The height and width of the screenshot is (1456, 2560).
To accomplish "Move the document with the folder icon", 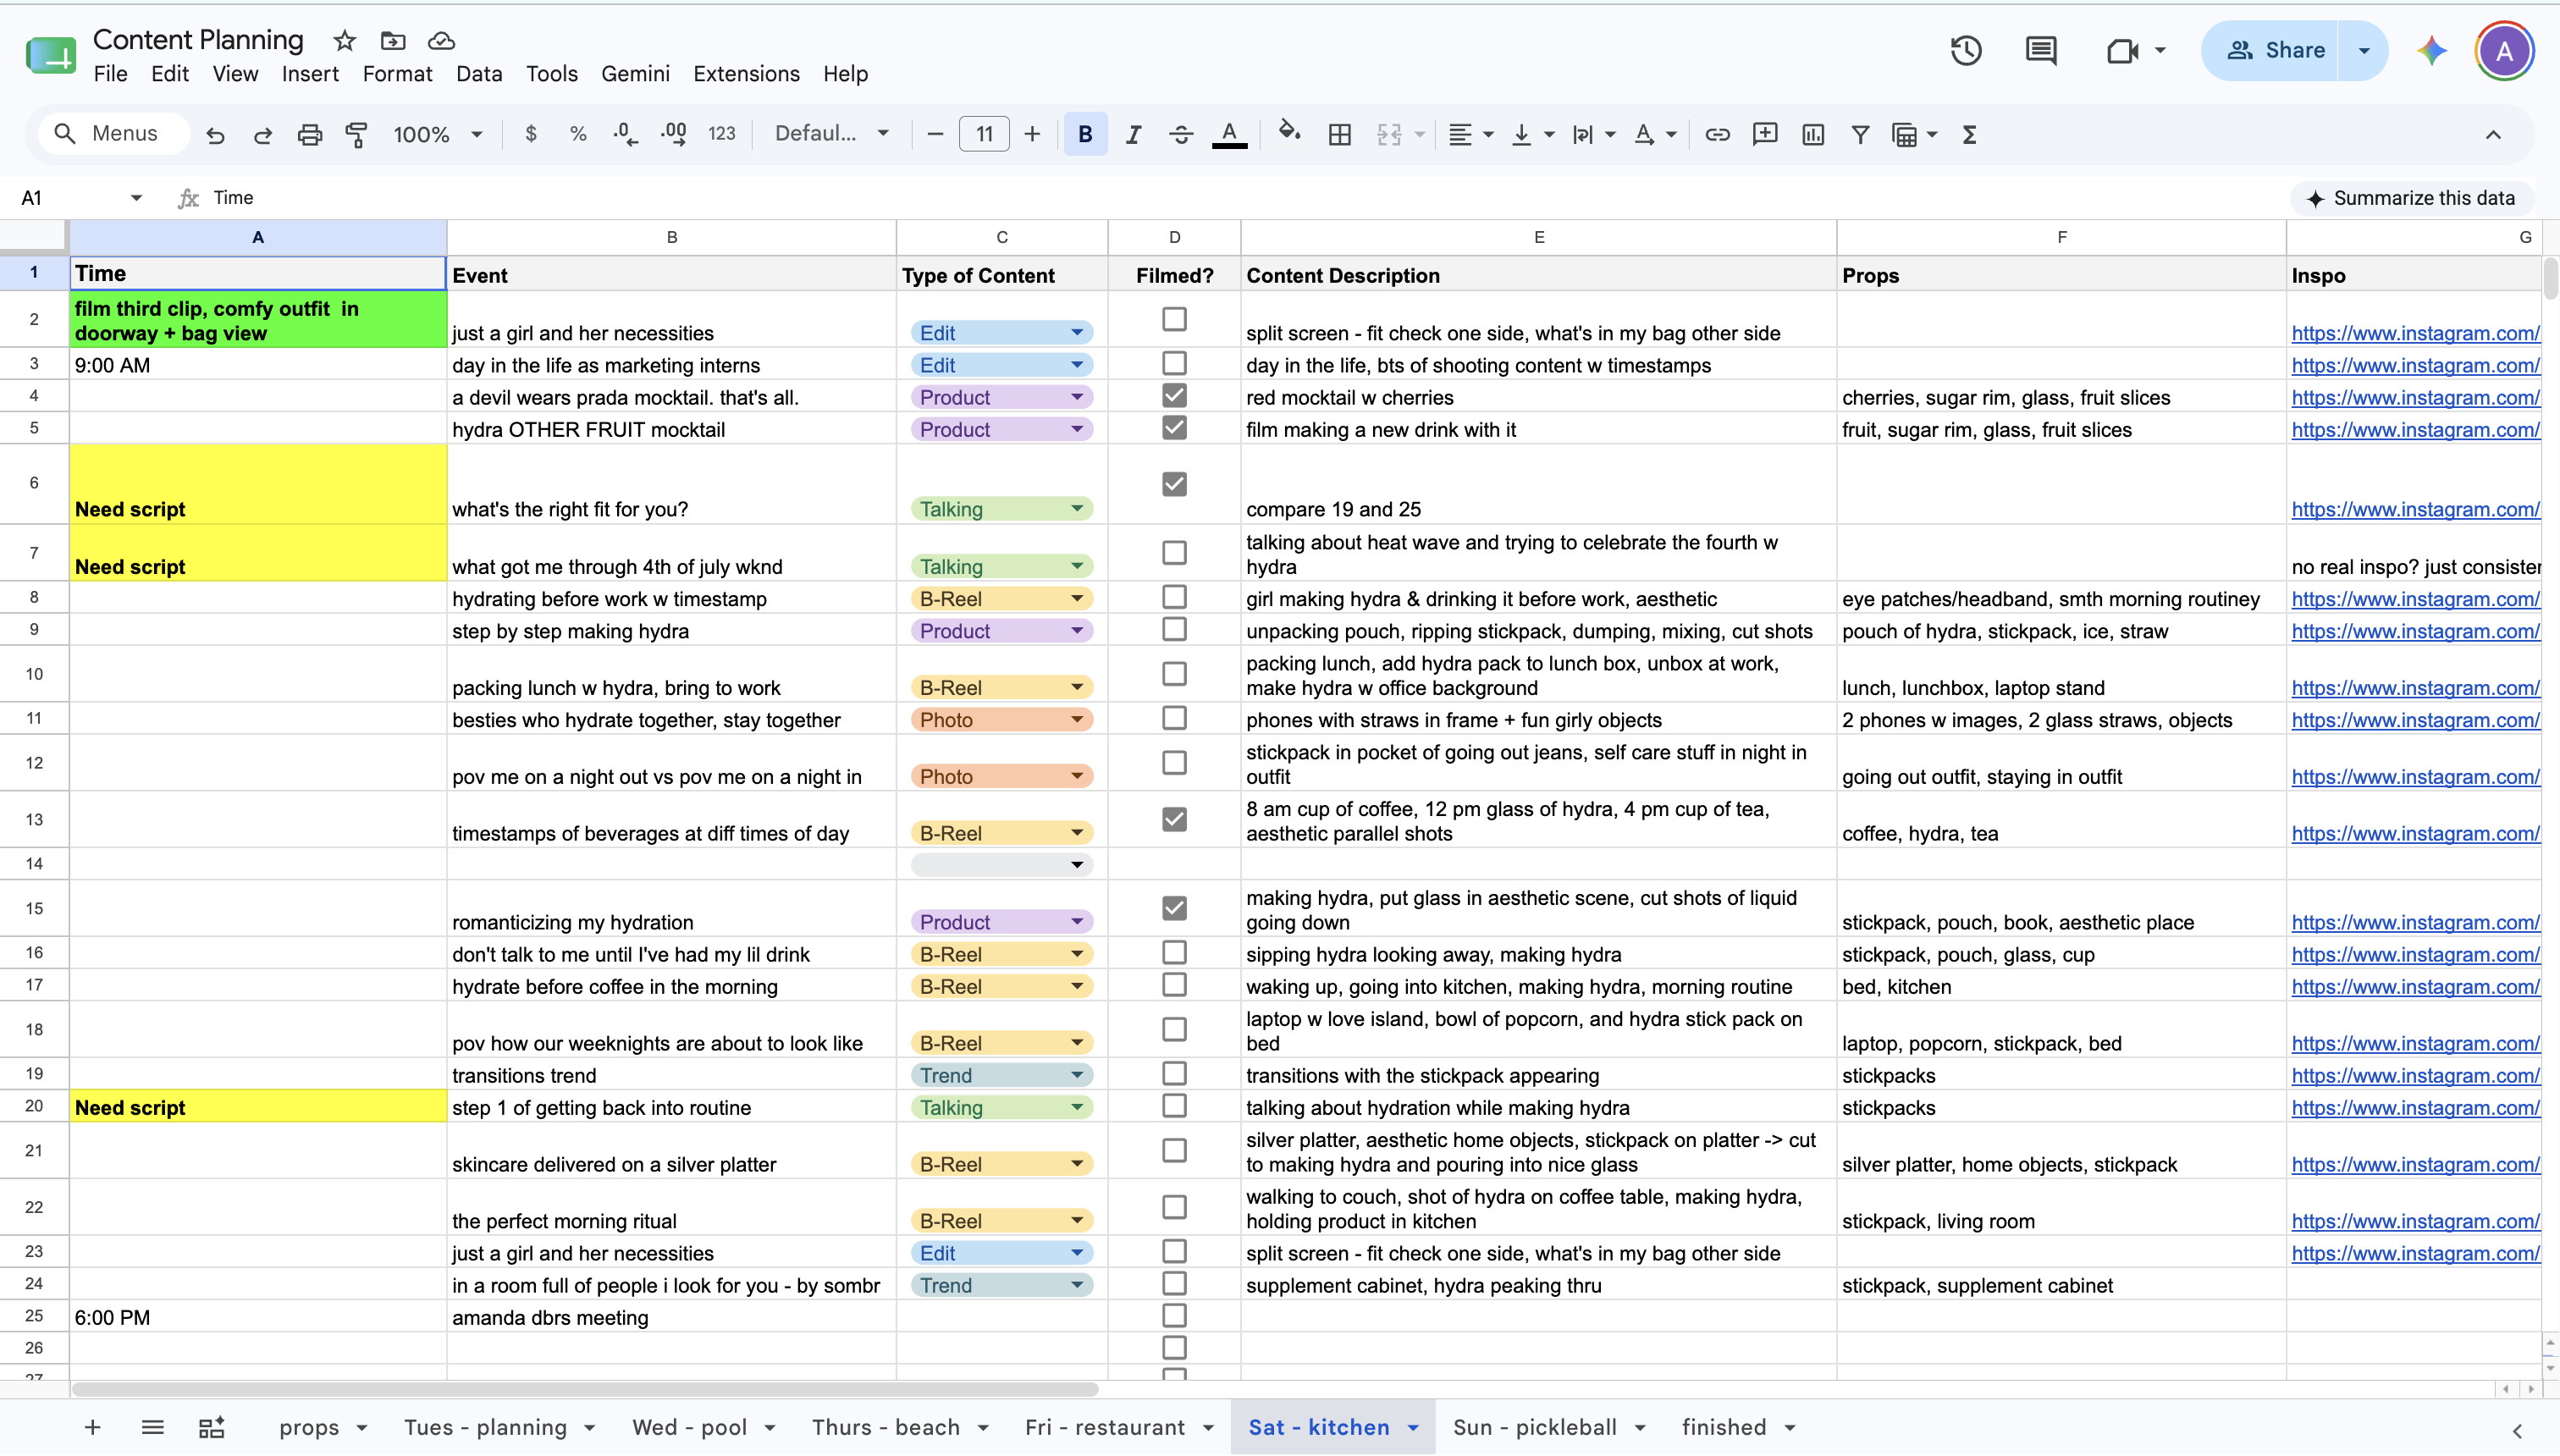I will [x=393, y=40].
